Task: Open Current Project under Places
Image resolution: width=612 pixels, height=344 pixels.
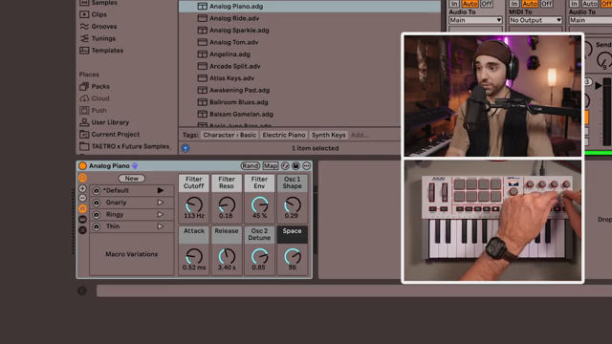Action: tap(116, 134)
